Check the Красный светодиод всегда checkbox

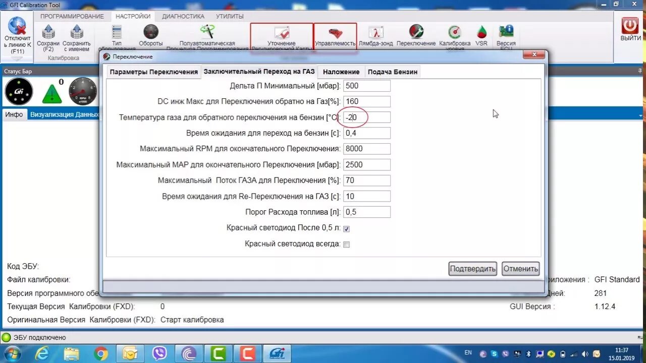coord(346,245)
